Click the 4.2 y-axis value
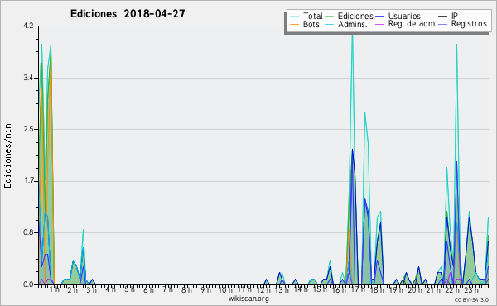The height and width of the screenshot is (306, 497). (x=28, y=26)
